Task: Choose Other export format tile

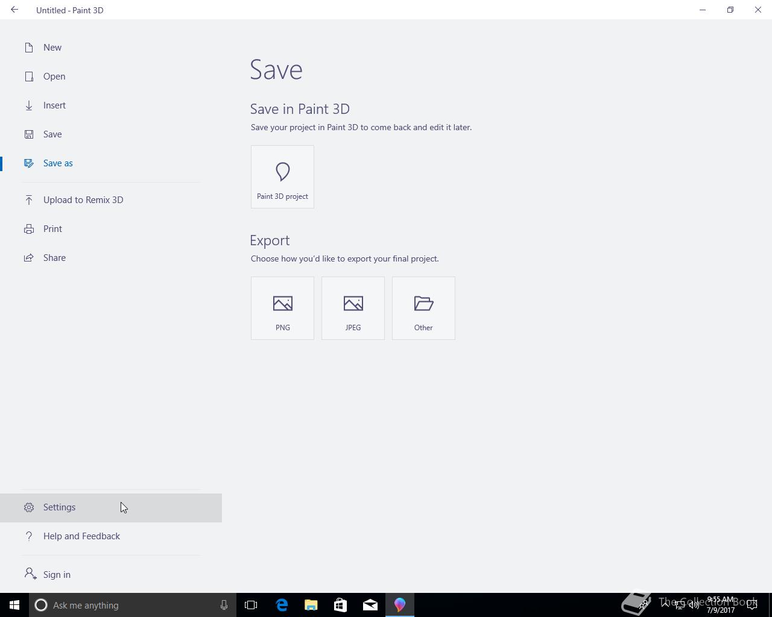Action: (x=423, y=308)
